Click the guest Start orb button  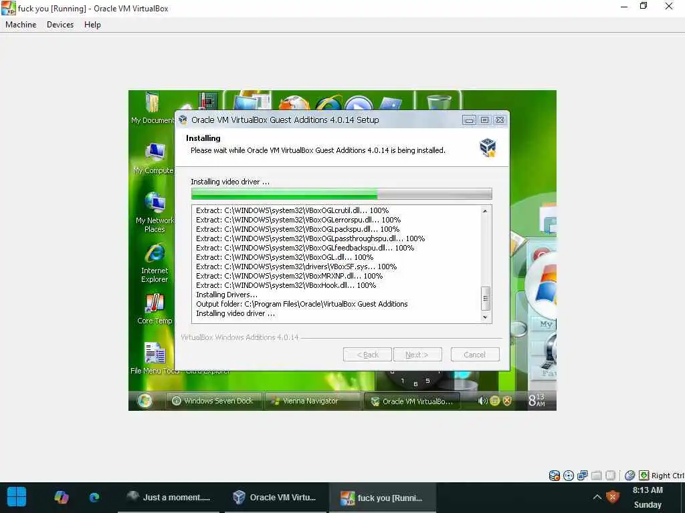pos(144,401)
